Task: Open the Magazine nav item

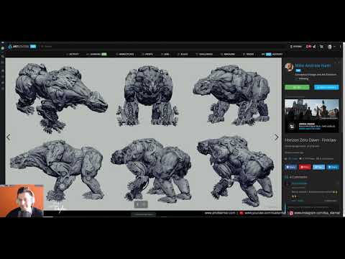Action: click(228, 54)
